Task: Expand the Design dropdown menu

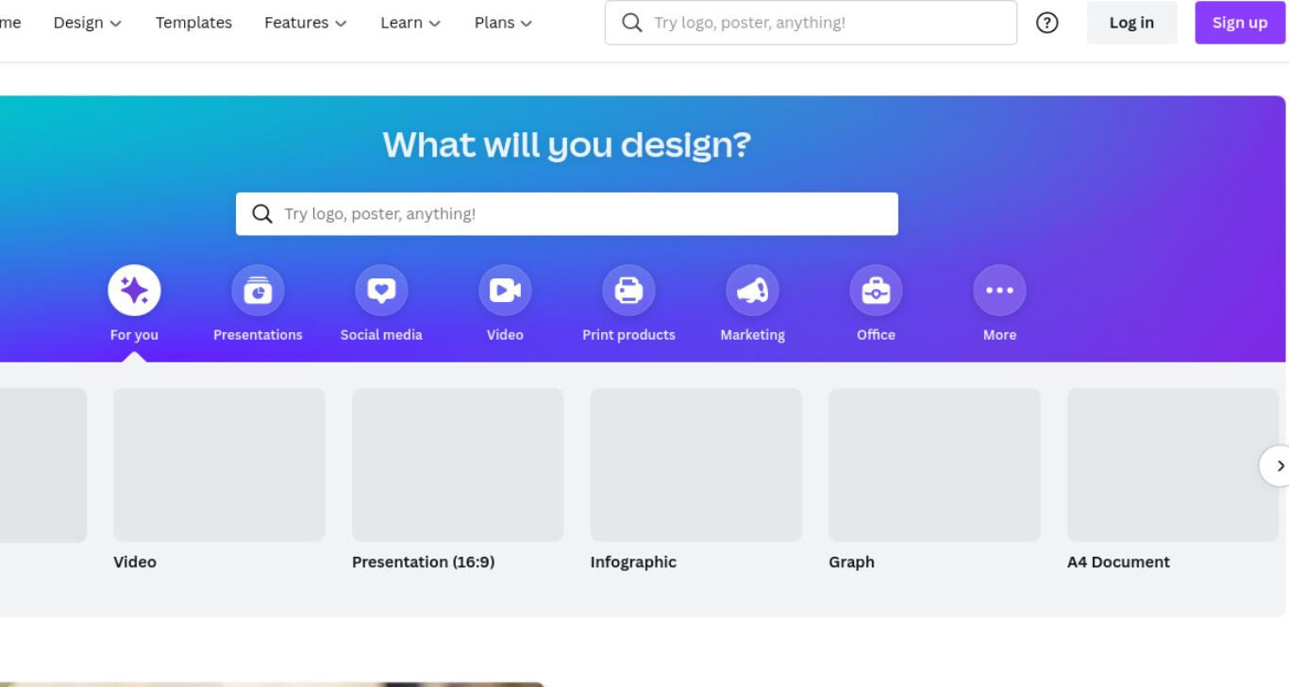Action: (x=88, y=23)
